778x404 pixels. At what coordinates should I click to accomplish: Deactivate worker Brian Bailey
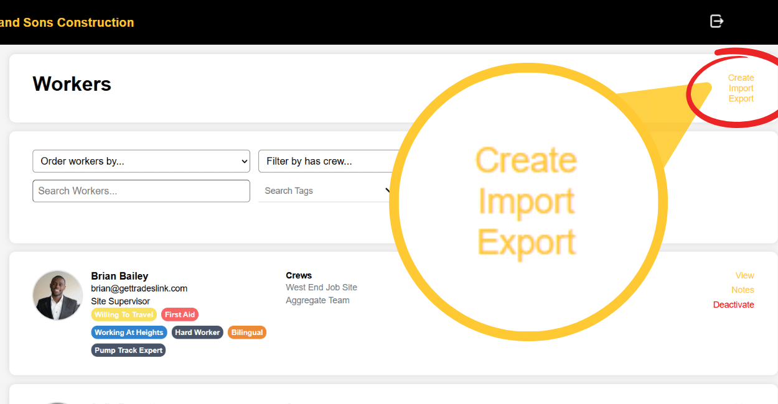(x=734, y=305)
